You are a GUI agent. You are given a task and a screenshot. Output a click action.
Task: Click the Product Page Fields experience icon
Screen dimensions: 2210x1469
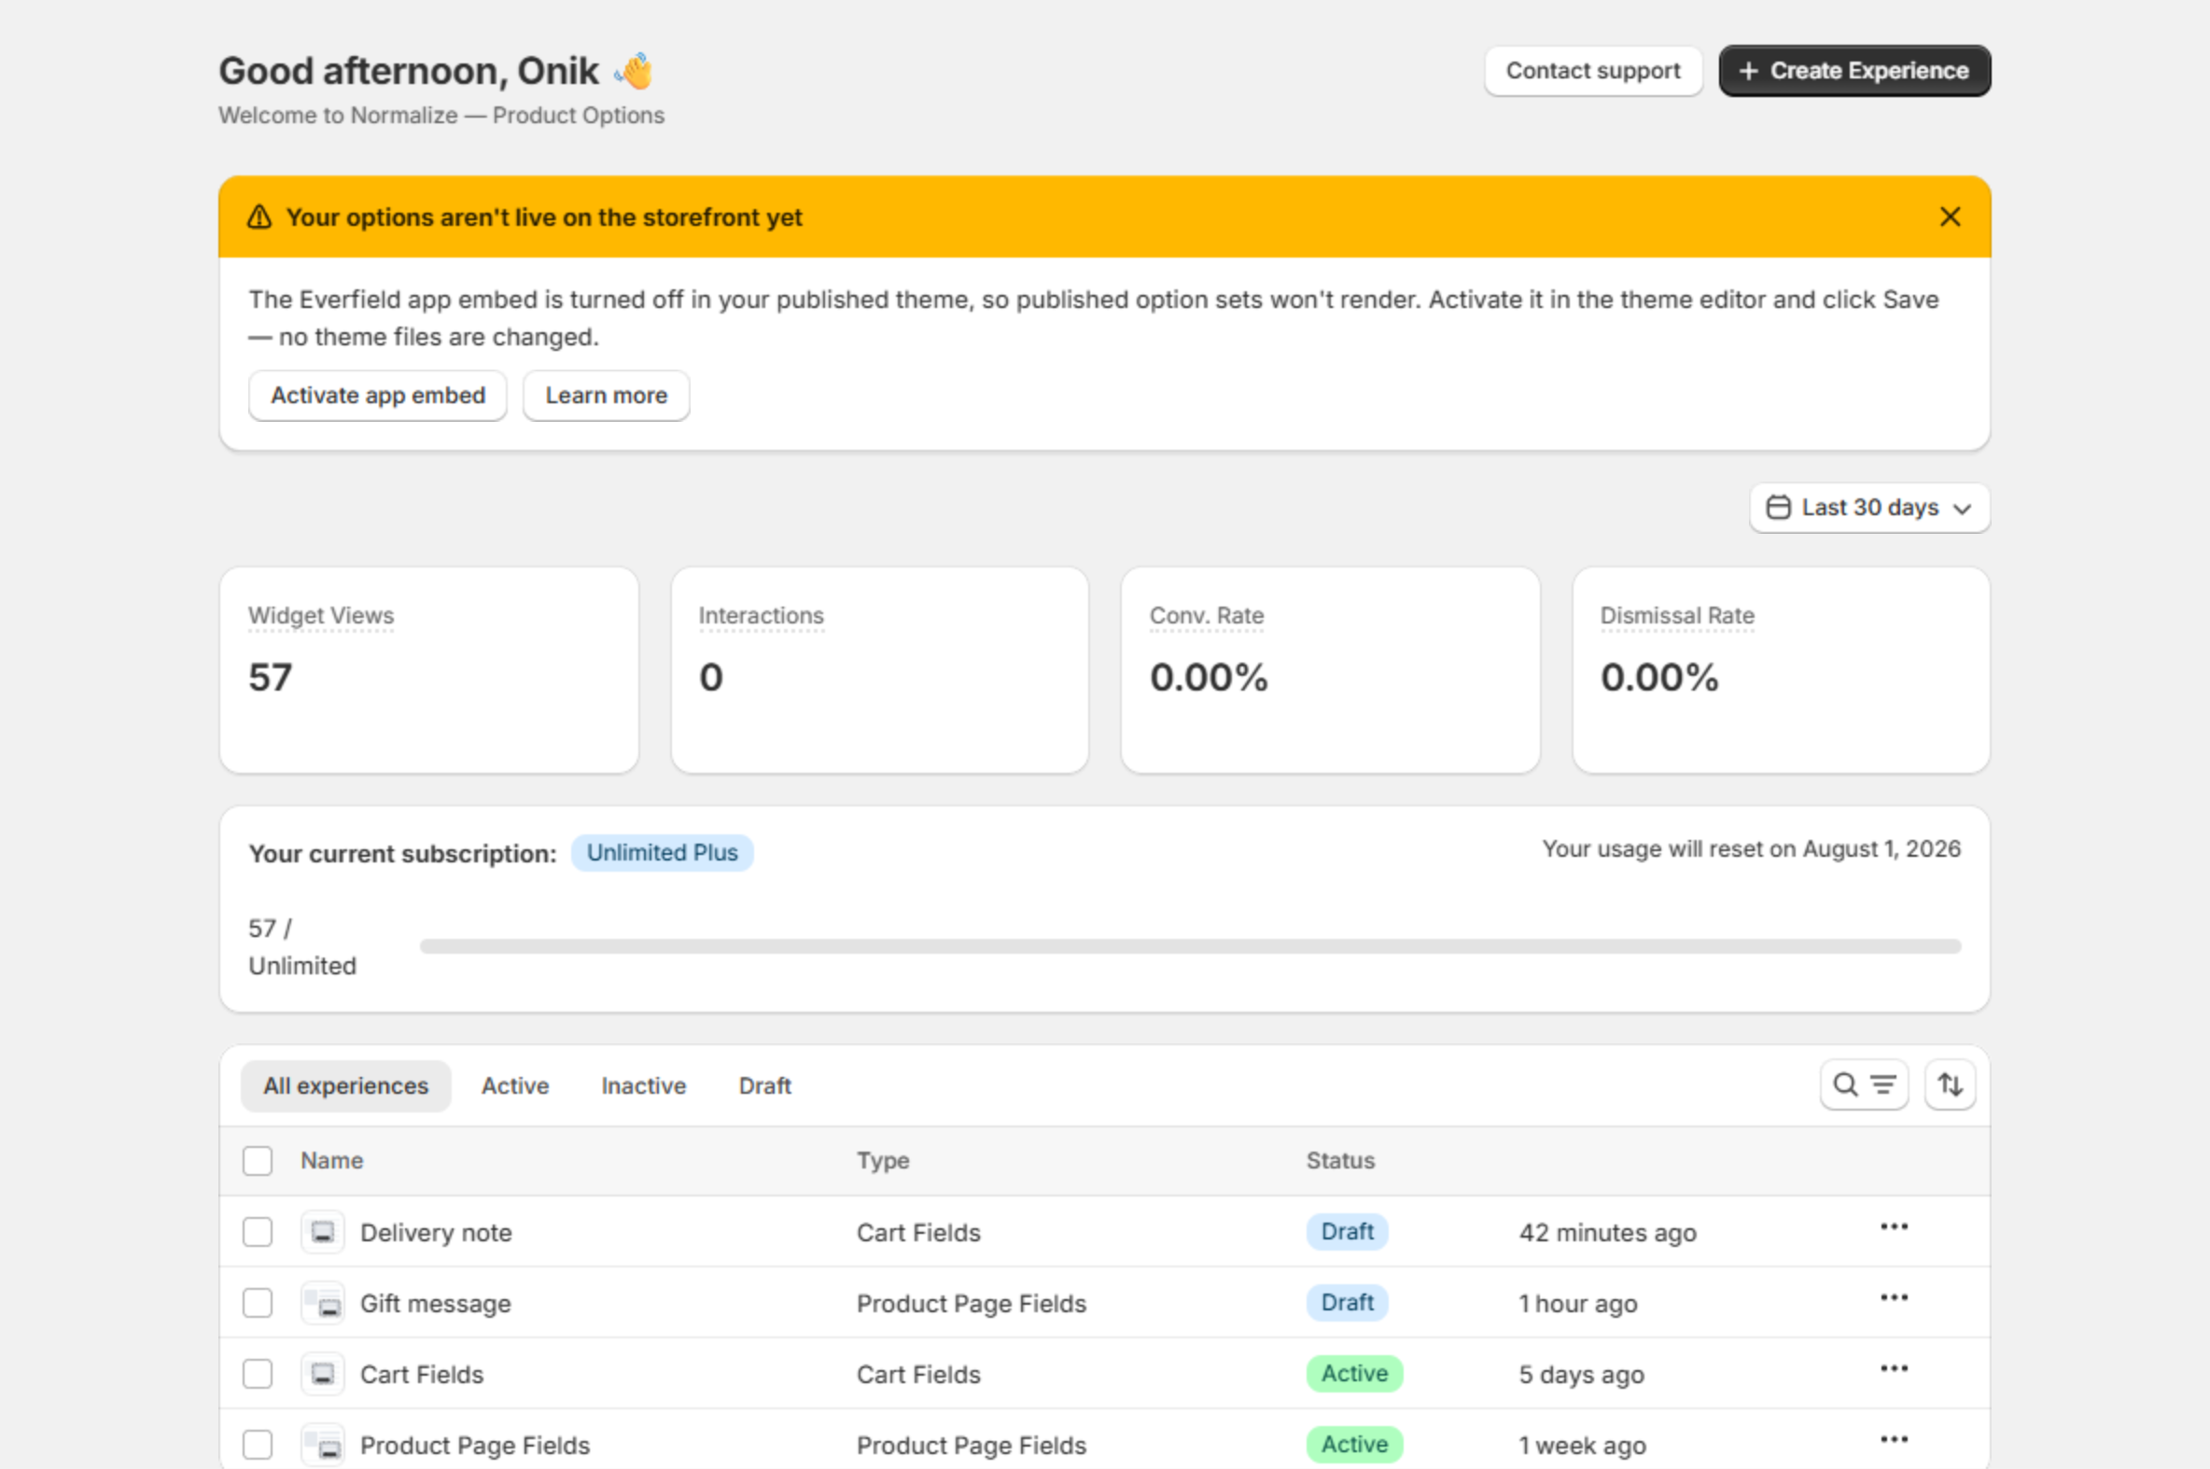tap(322, 1446)
